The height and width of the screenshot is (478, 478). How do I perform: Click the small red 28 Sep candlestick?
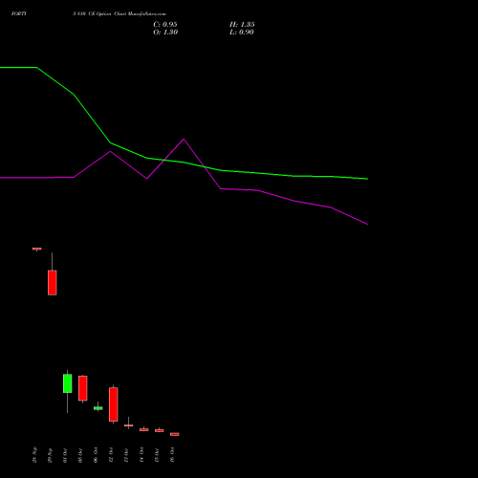click(37, 249)
